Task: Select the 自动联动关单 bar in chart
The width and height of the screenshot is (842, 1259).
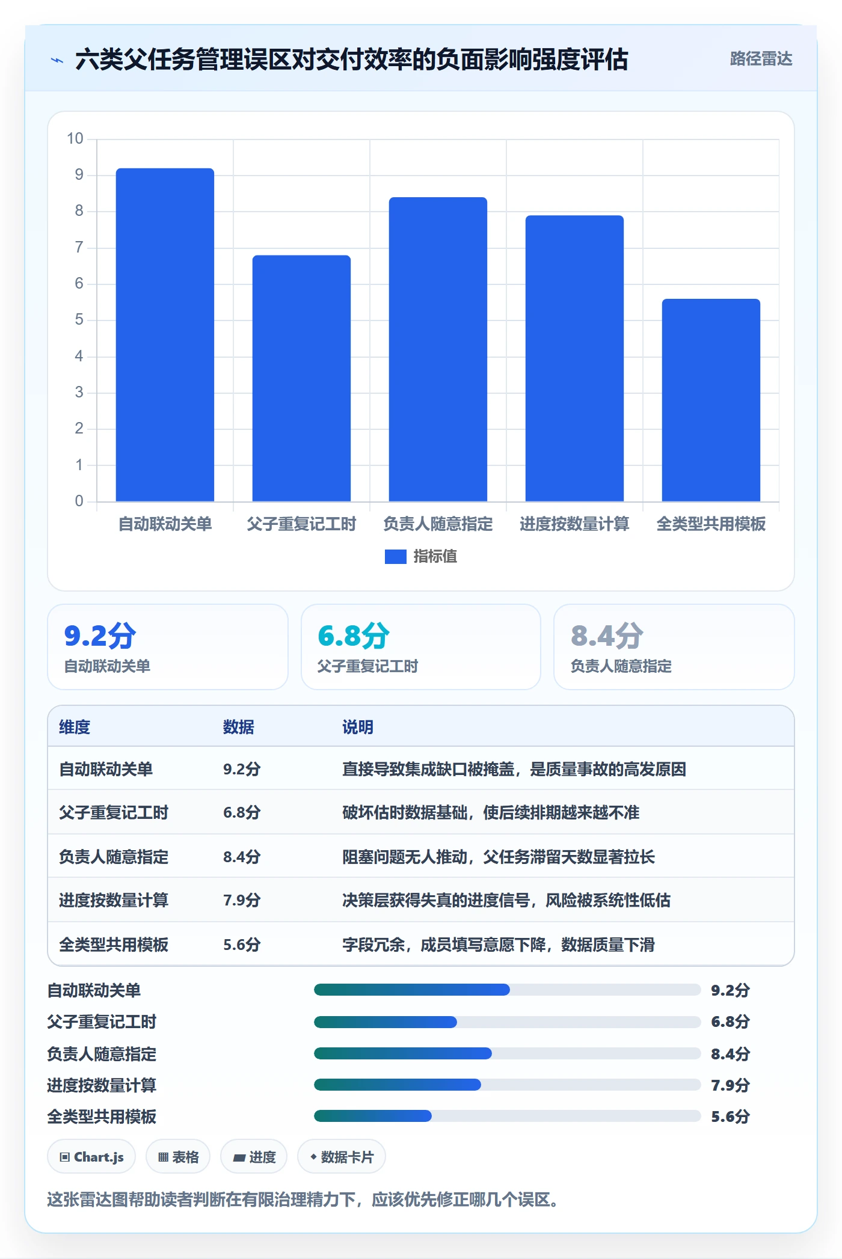Action: coord(165,335)
